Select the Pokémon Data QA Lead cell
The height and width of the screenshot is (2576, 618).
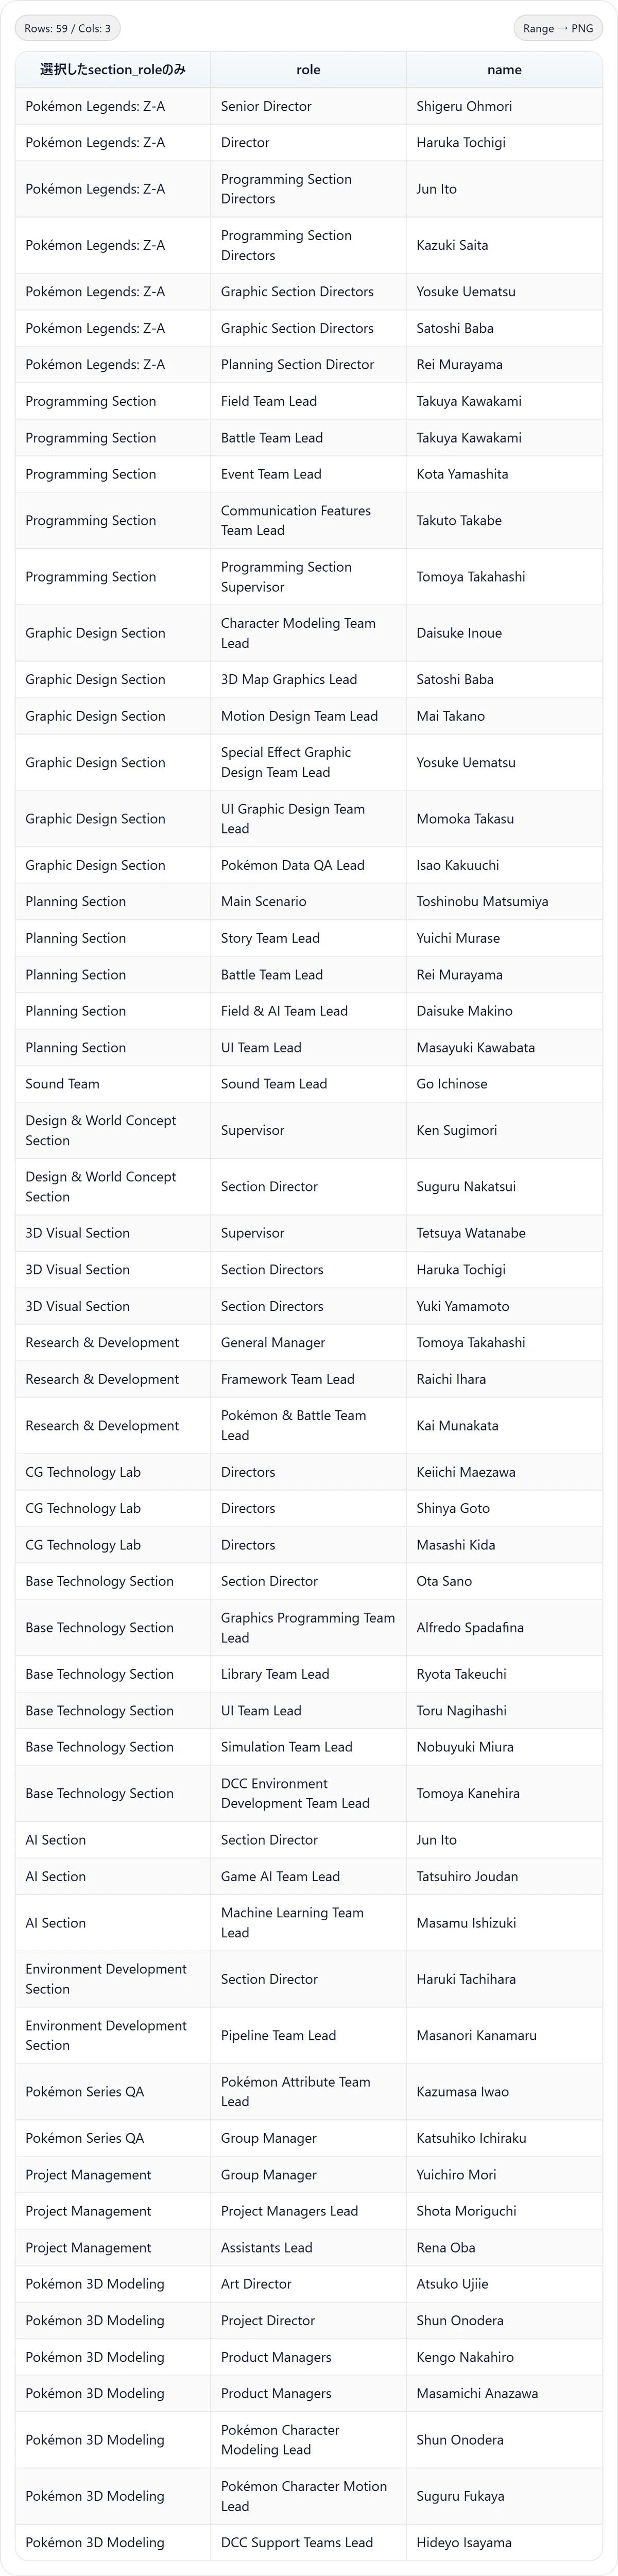click(308, 865)
